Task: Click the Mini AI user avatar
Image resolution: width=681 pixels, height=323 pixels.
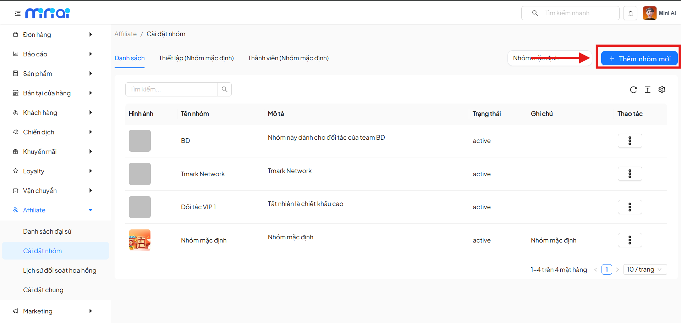Action: 649,13
